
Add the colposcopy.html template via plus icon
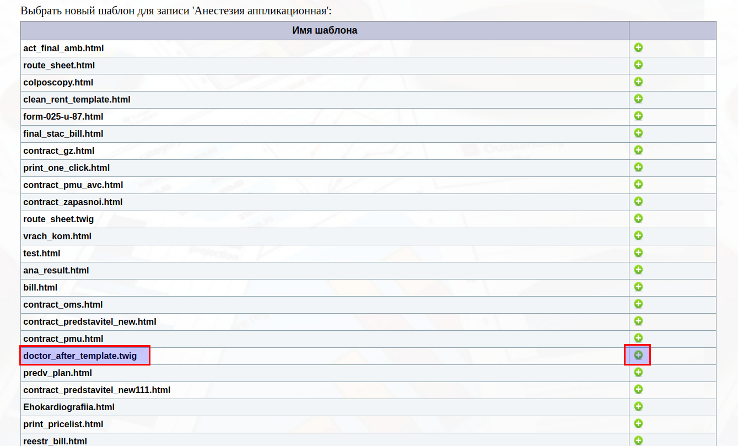tap(638, 82)
